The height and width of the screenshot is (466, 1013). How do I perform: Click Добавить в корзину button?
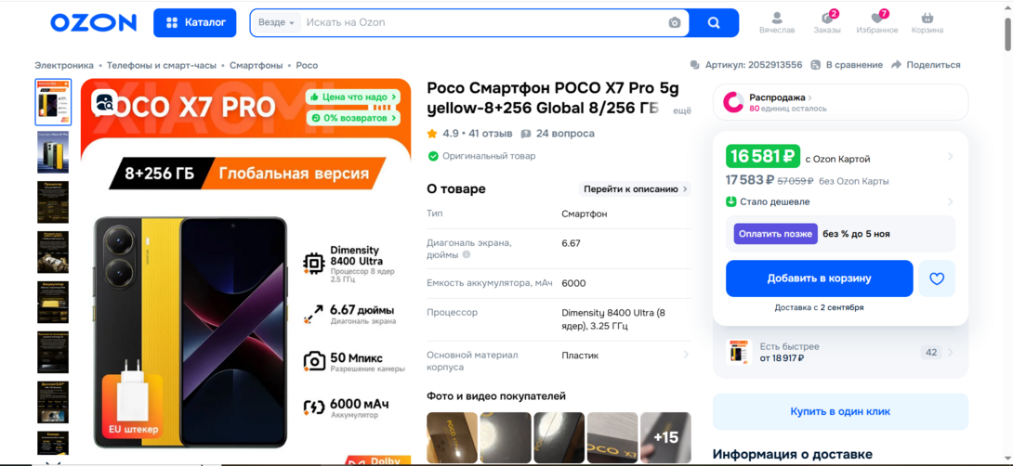point(819,278)
